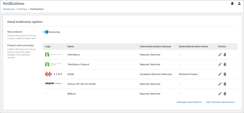Open the notifications bell icon
244x113 pixels.
pyautogui.click(x=232, y=4)
